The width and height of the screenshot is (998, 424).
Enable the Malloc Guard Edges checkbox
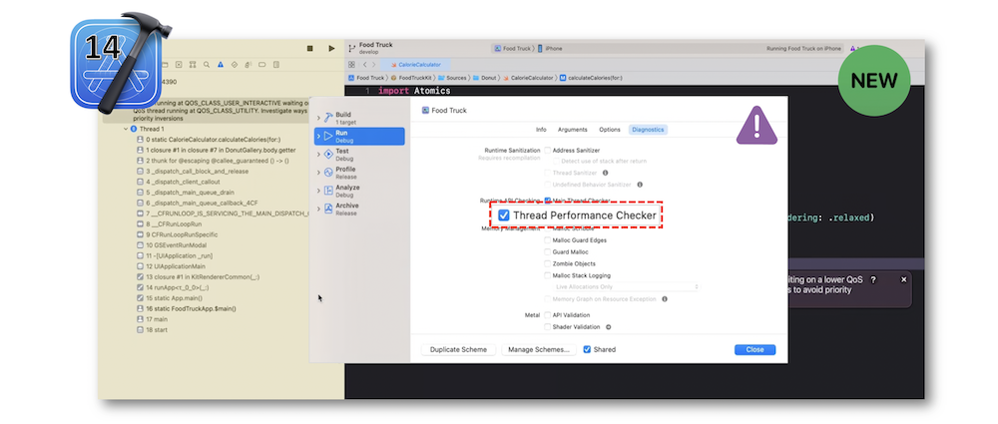coord(547,240)
